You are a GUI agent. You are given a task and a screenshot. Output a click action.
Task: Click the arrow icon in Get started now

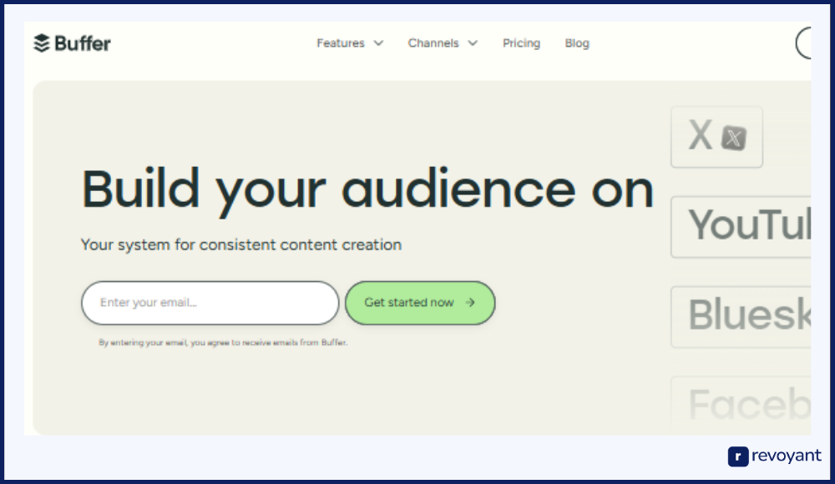point(470,302)
